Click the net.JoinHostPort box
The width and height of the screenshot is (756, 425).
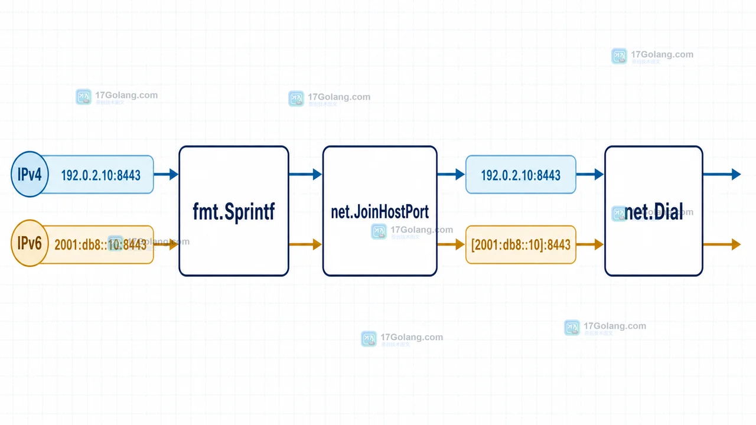380,211
